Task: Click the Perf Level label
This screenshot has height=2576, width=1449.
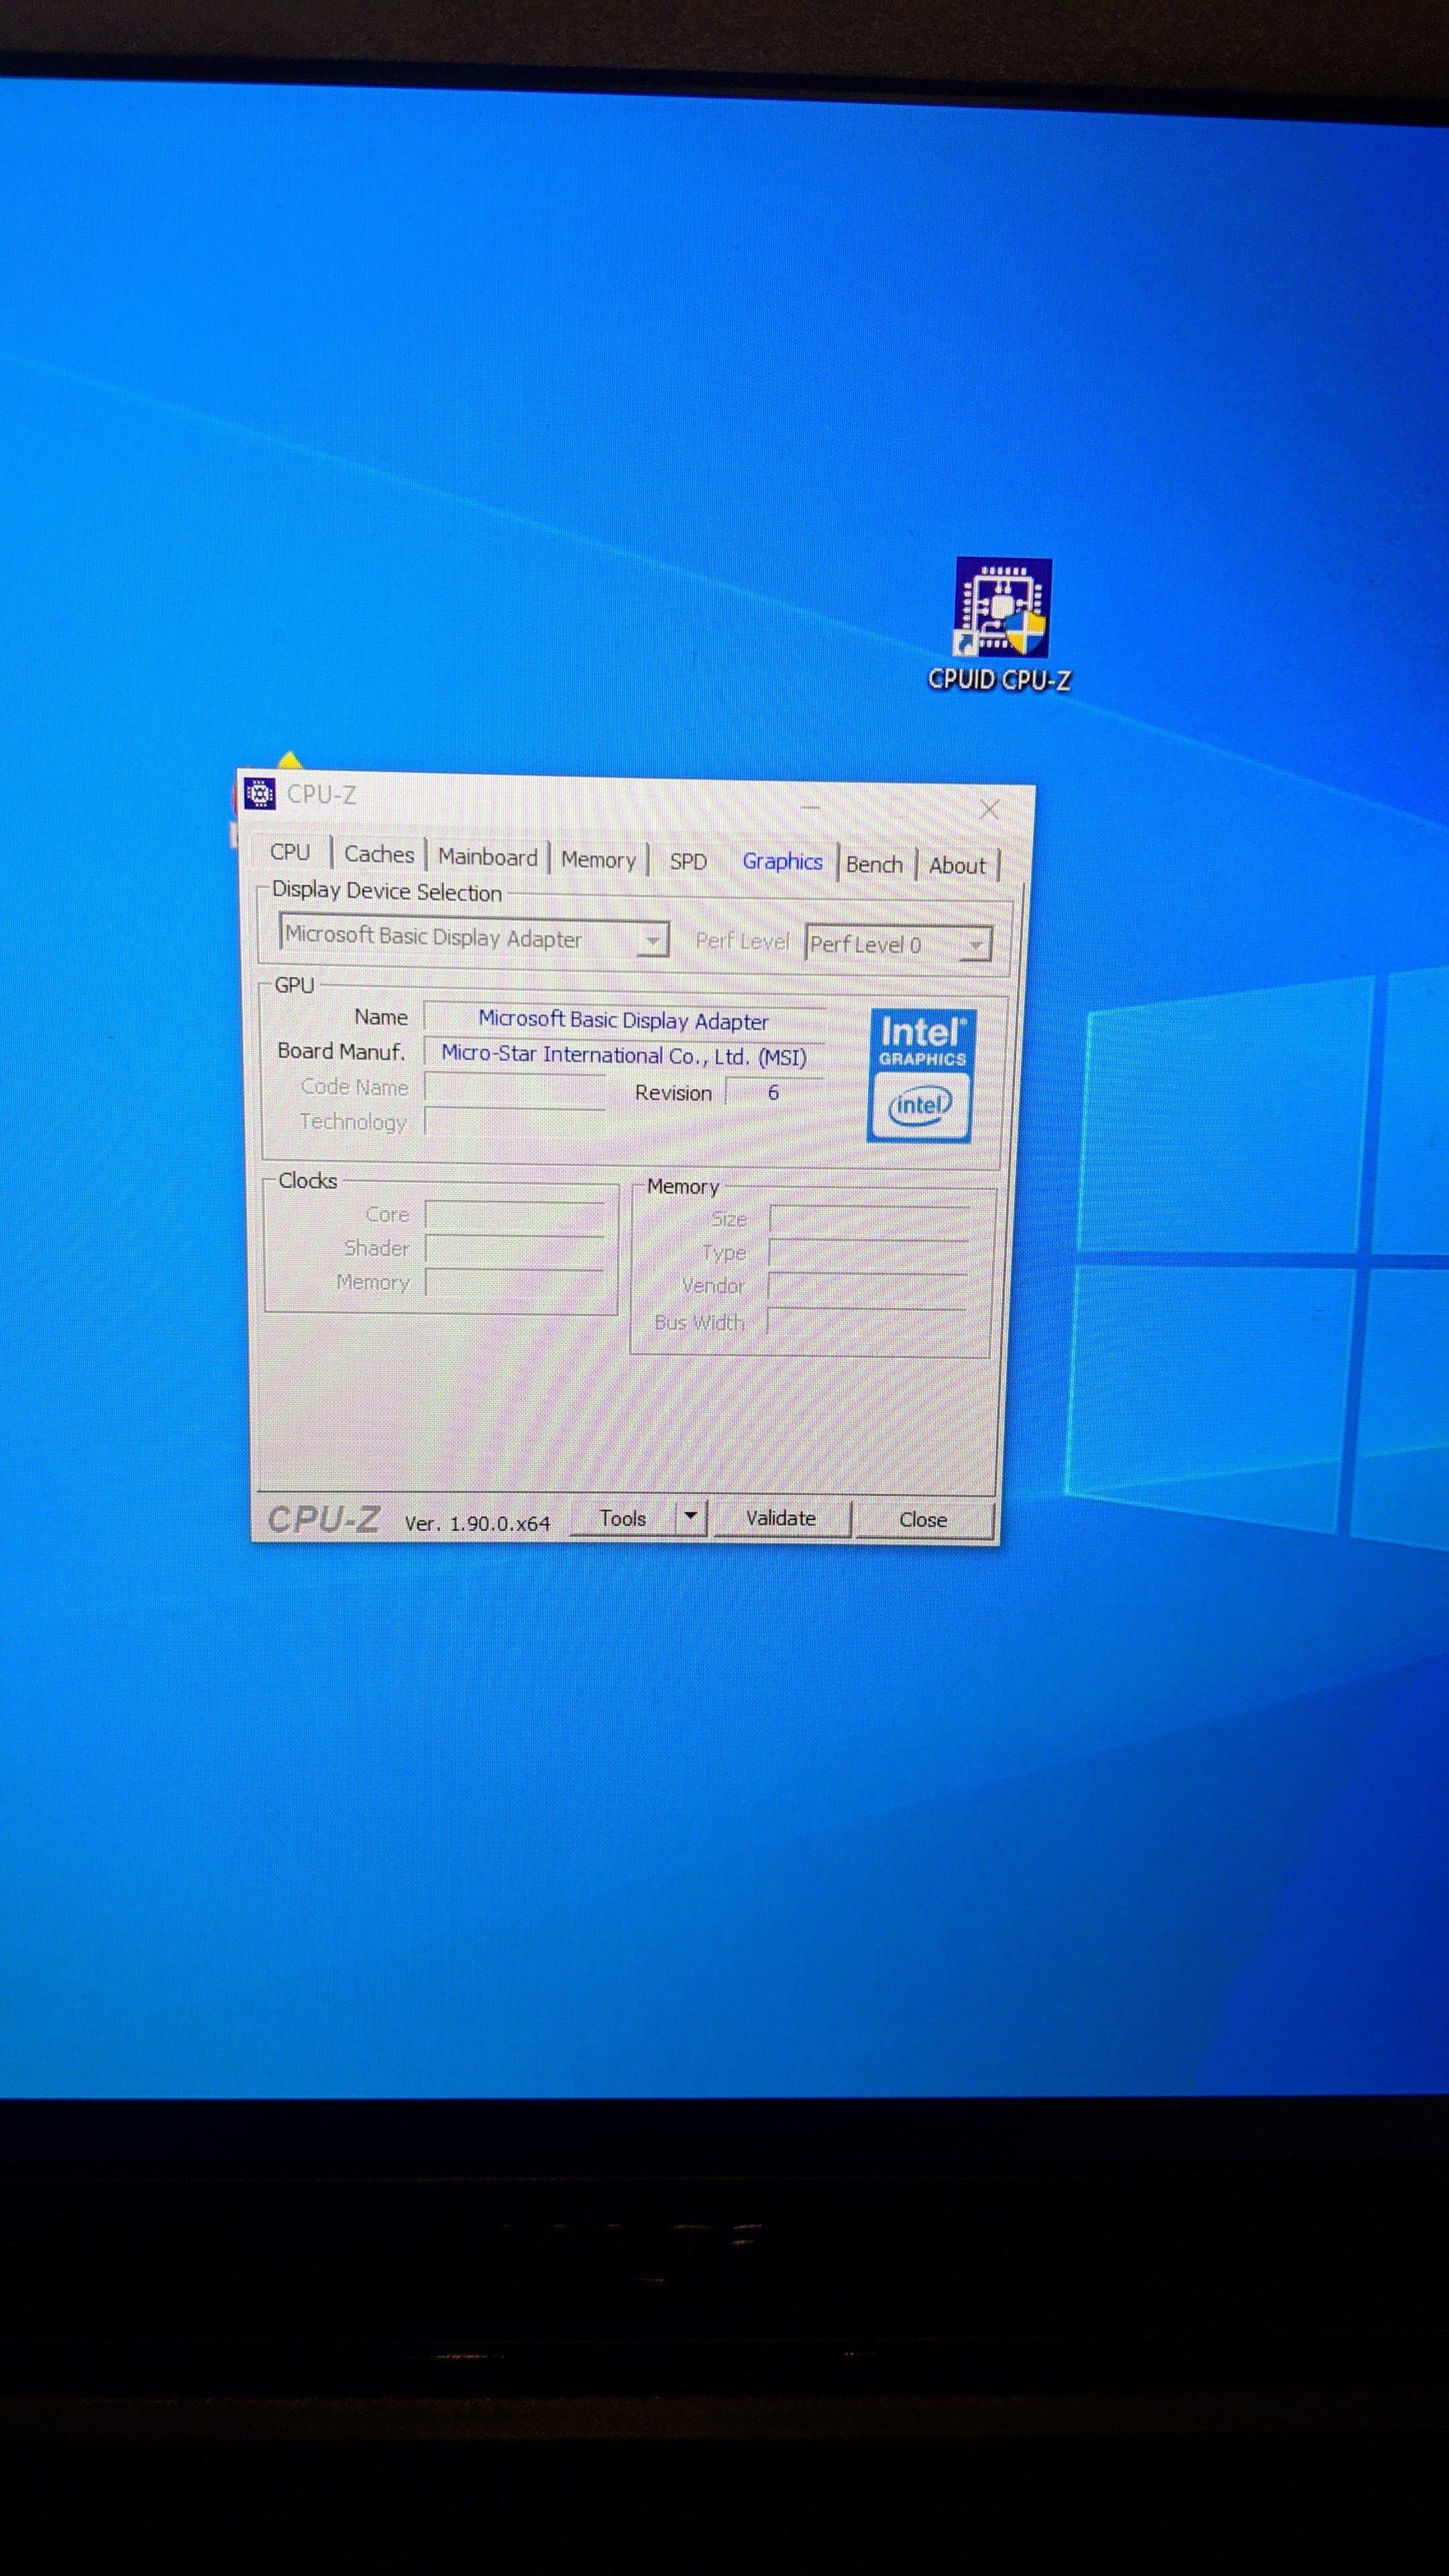Action: [x=742, y=941]
